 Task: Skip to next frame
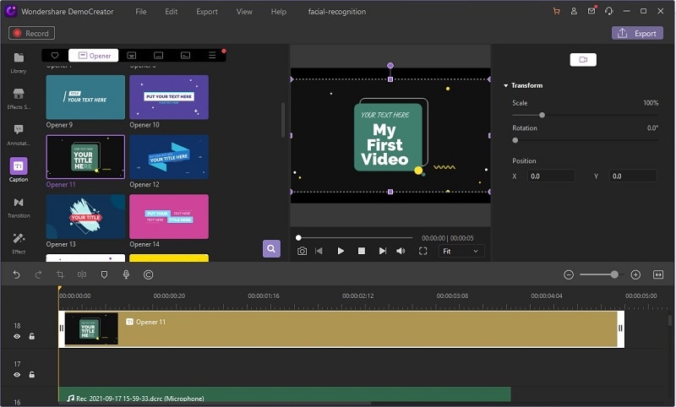[383, 251]
